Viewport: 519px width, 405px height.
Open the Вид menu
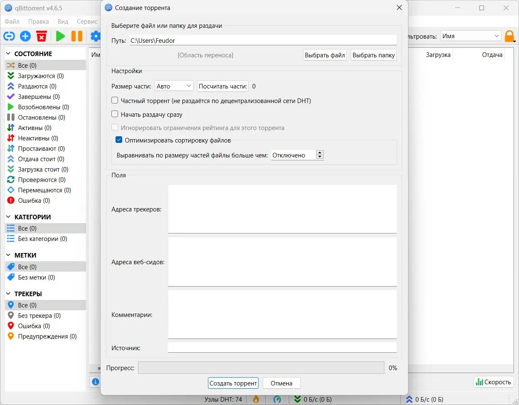point(63,22)
